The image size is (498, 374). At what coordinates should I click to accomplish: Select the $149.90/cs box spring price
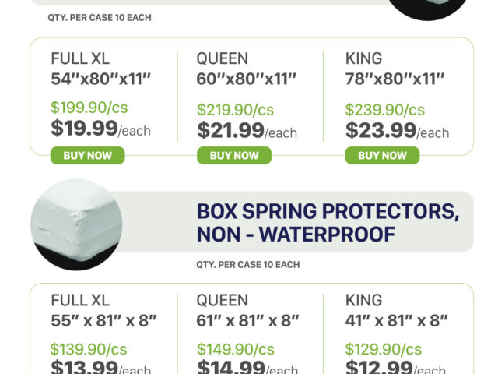pos(235,349)
